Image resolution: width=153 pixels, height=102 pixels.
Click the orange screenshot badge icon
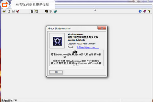tap(5, 5)
